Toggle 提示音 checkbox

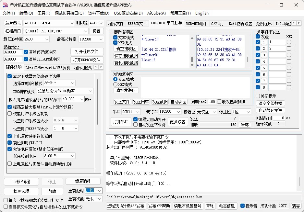click(x=242, y=206)
